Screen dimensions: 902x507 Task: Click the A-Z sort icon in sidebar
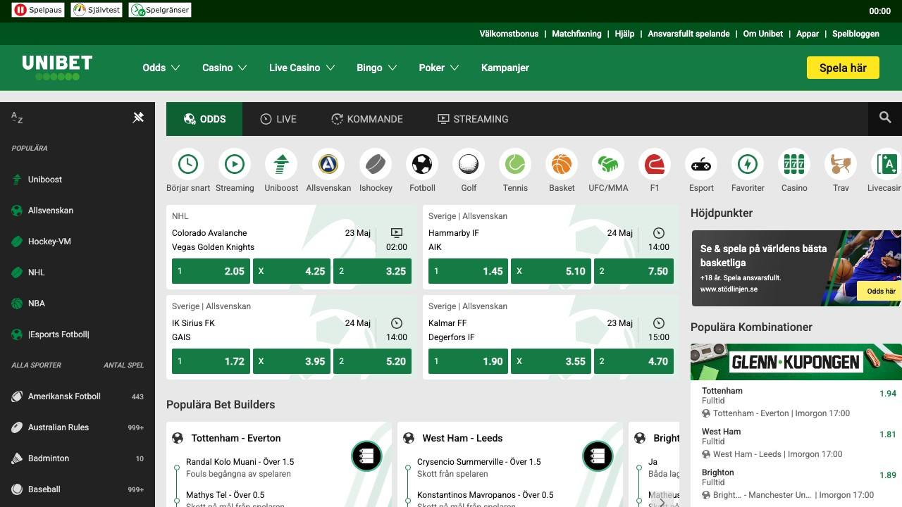pos(18,118)
